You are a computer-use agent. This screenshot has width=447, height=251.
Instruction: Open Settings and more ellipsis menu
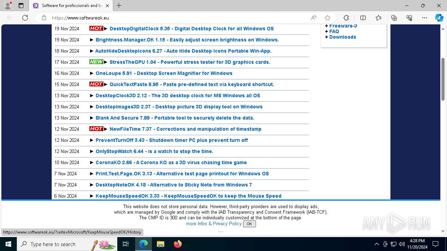(425, 18)
